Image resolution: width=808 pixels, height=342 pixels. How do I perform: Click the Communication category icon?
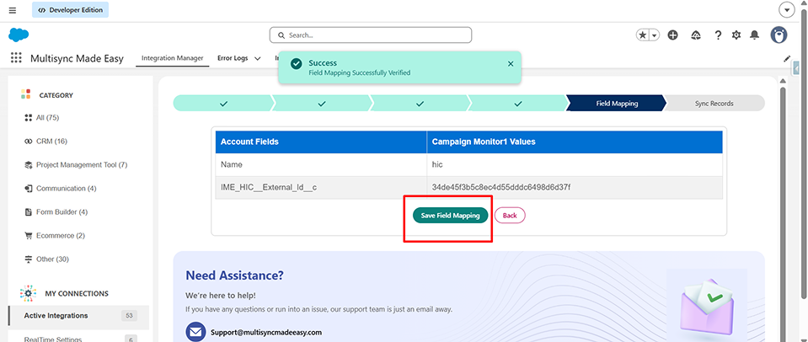tap(29, 189)
